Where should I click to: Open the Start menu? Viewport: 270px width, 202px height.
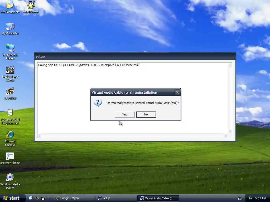click(x=12, y=198)
